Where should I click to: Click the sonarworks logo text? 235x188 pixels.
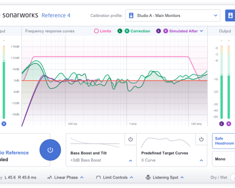pos(20,16)
